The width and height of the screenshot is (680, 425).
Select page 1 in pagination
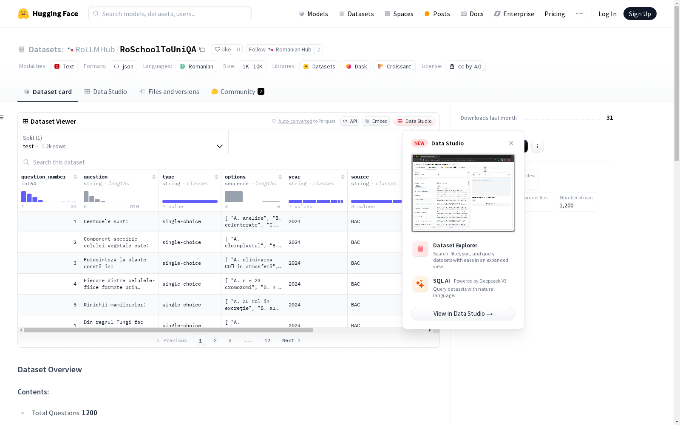pos(200,340)
